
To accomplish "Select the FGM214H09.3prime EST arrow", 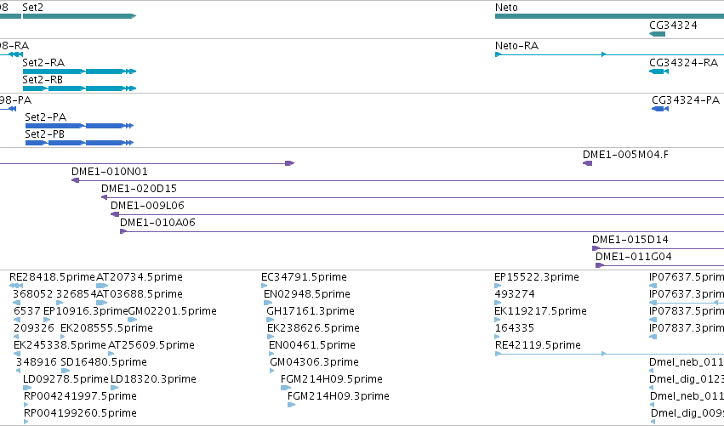I will [x=291, y=405].
